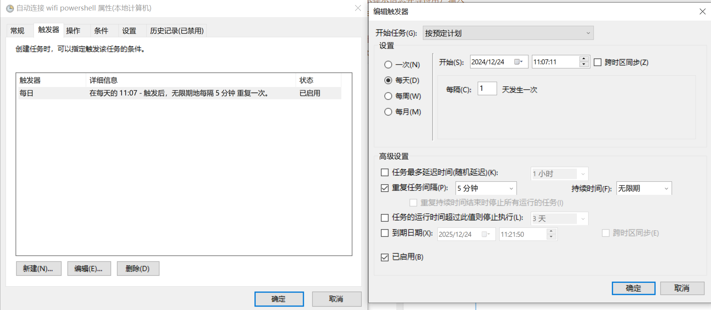Click the 状态 column header
The image size is (711, 310).
point(318,80)
